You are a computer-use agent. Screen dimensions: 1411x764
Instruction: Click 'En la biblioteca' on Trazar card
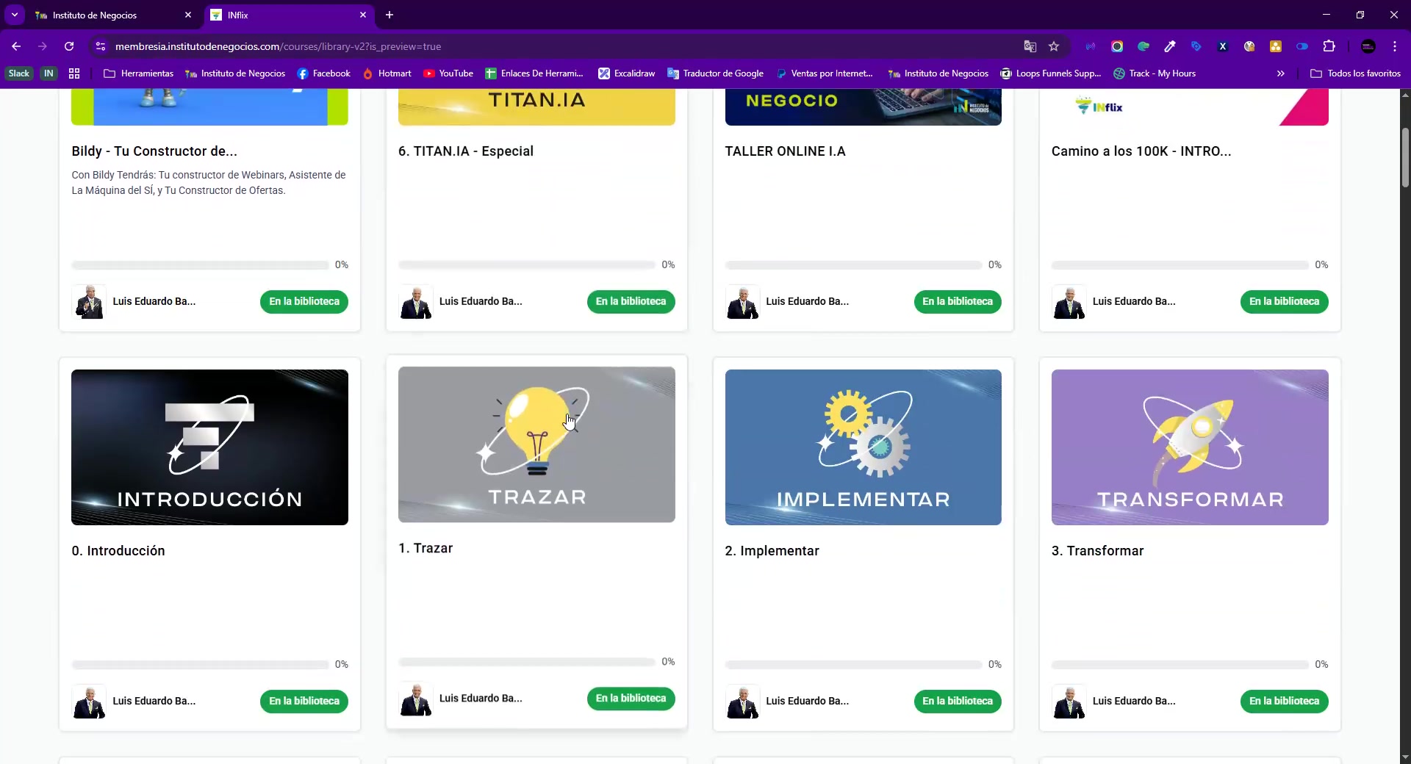coord(631,698)
